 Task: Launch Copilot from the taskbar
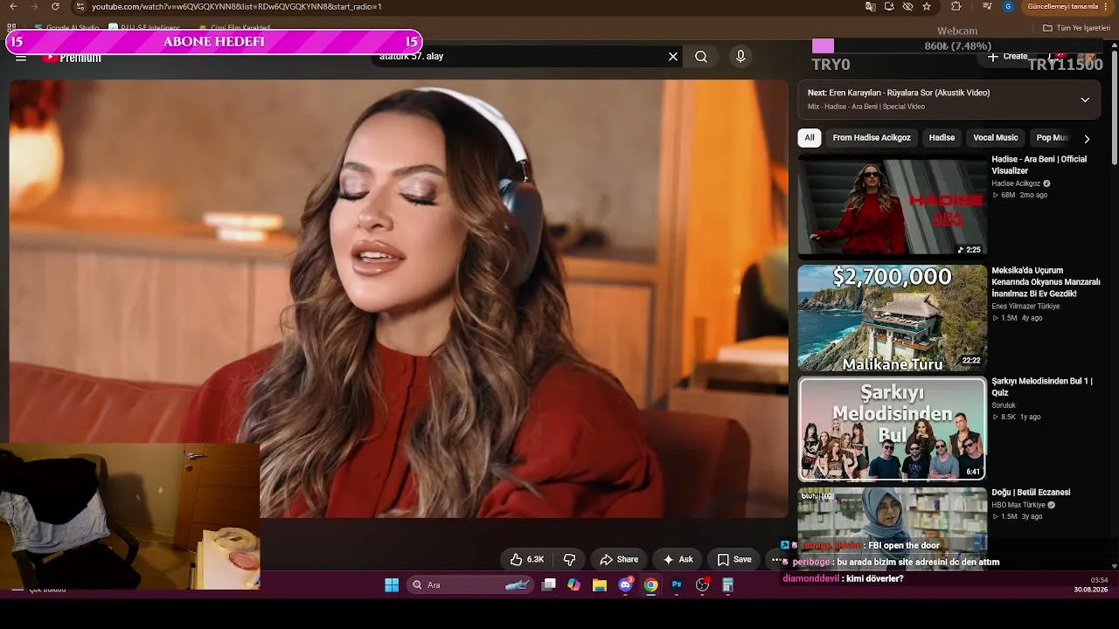tap(573, 585)
